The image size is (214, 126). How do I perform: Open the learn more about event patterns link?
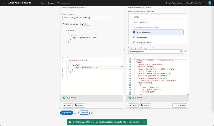[74, 7]
